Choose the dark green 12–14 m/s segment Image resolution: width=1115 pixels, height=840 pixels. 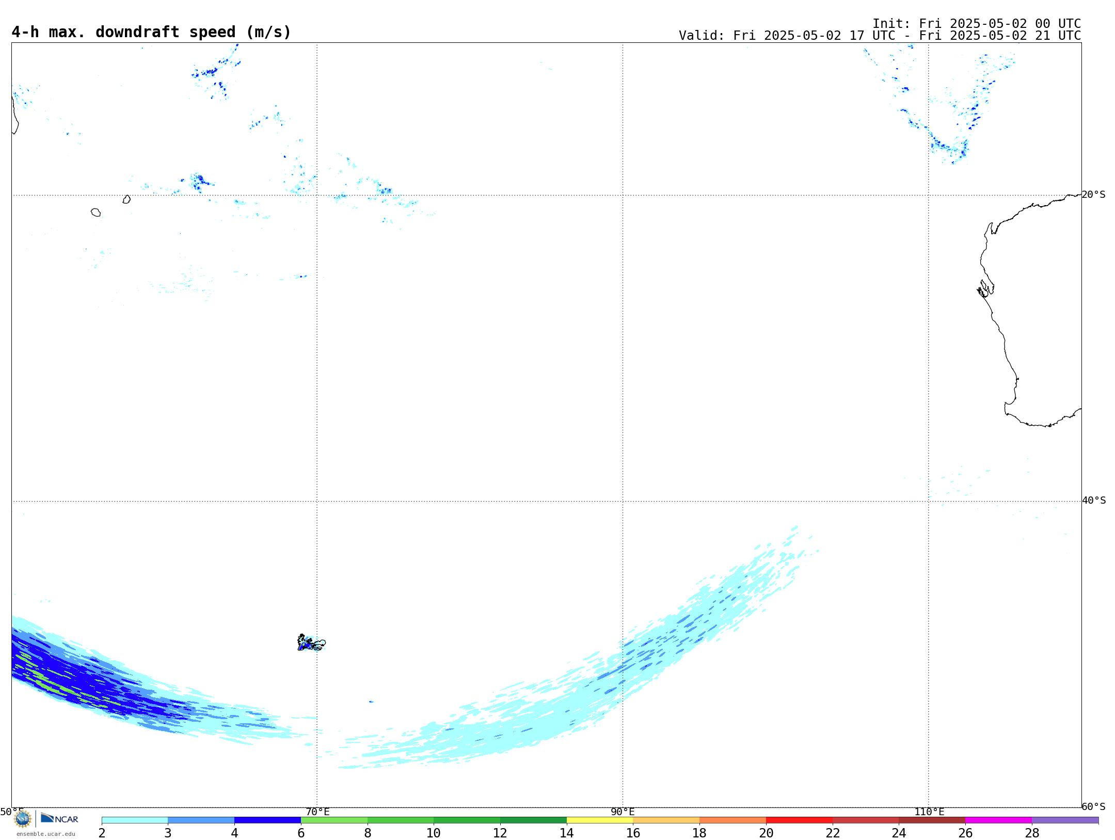click(533, 820)
